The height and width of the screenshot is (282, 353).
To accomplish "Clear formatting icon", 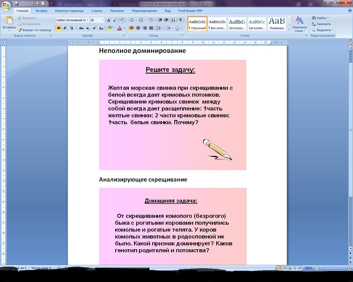I will (x=122, y=20).
